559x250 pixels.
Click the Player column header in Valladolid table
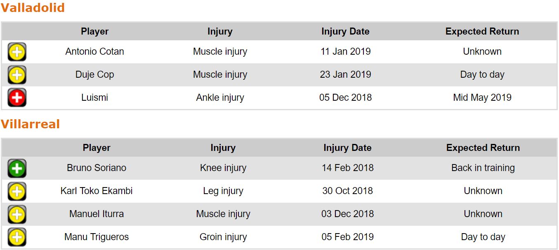94,32
